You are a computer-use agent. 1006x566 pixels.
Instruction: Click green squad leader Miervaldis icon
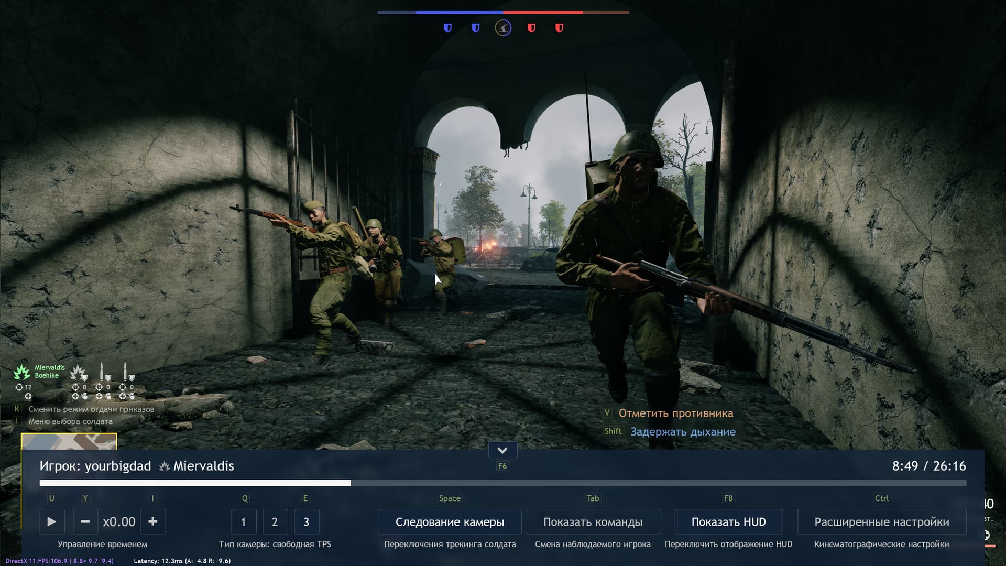click(x=22, y=372)
